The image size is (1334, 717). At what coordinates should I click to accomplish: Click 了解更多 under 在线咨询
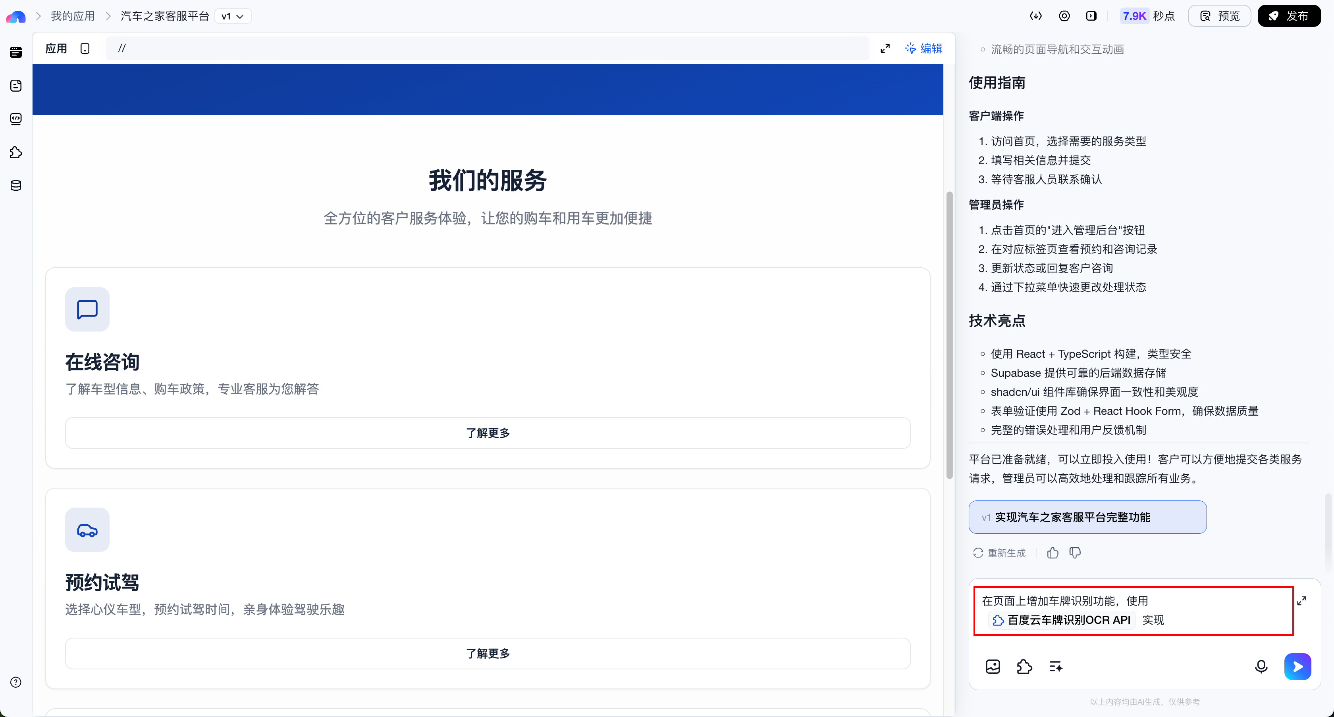click(487, 433)
